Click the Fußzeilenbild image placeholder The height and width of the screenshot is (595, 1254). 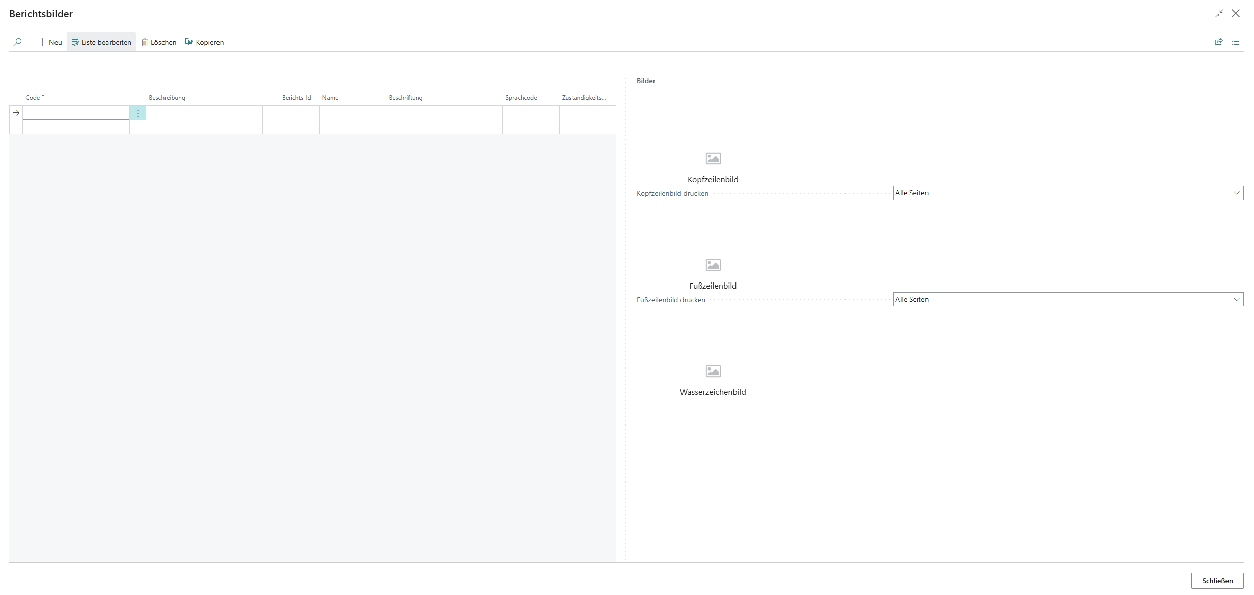click(x=713, y=265)
